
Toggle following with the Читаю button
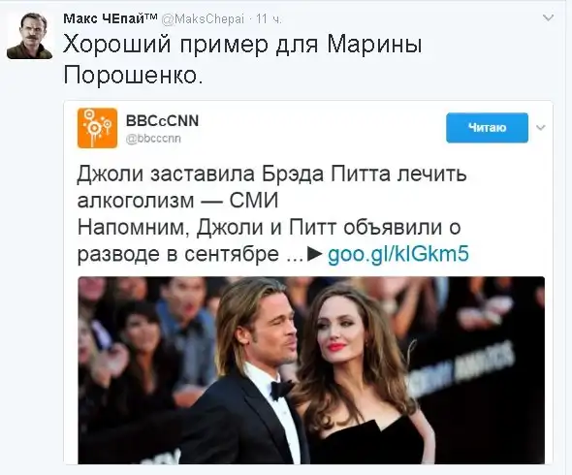point(487,128)
